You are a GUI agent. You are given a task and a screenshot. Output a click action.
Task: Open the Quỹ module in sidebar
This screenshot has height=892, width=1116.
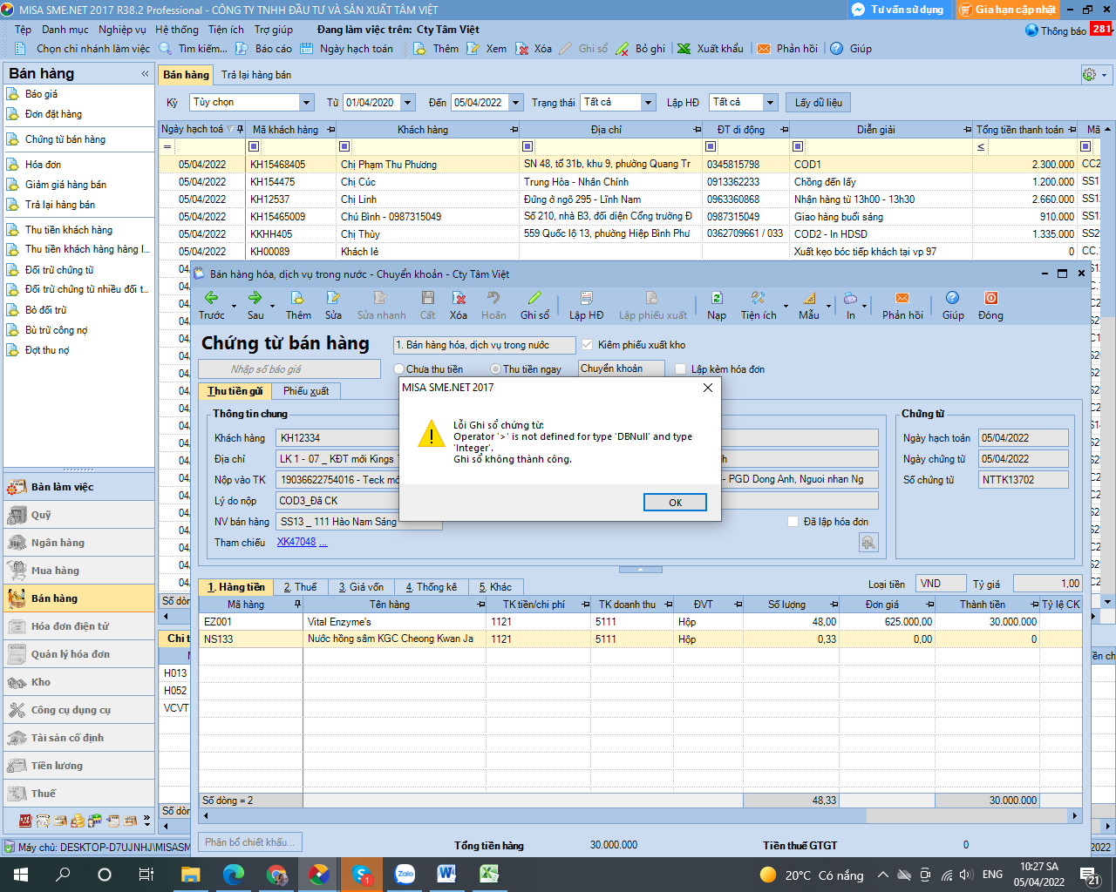(79, 515)
